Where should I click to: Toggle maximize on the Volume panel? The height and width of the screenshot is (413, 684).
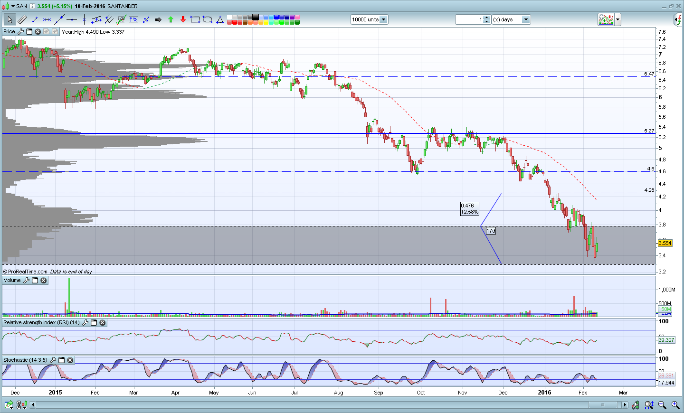(x=35, y=280)
